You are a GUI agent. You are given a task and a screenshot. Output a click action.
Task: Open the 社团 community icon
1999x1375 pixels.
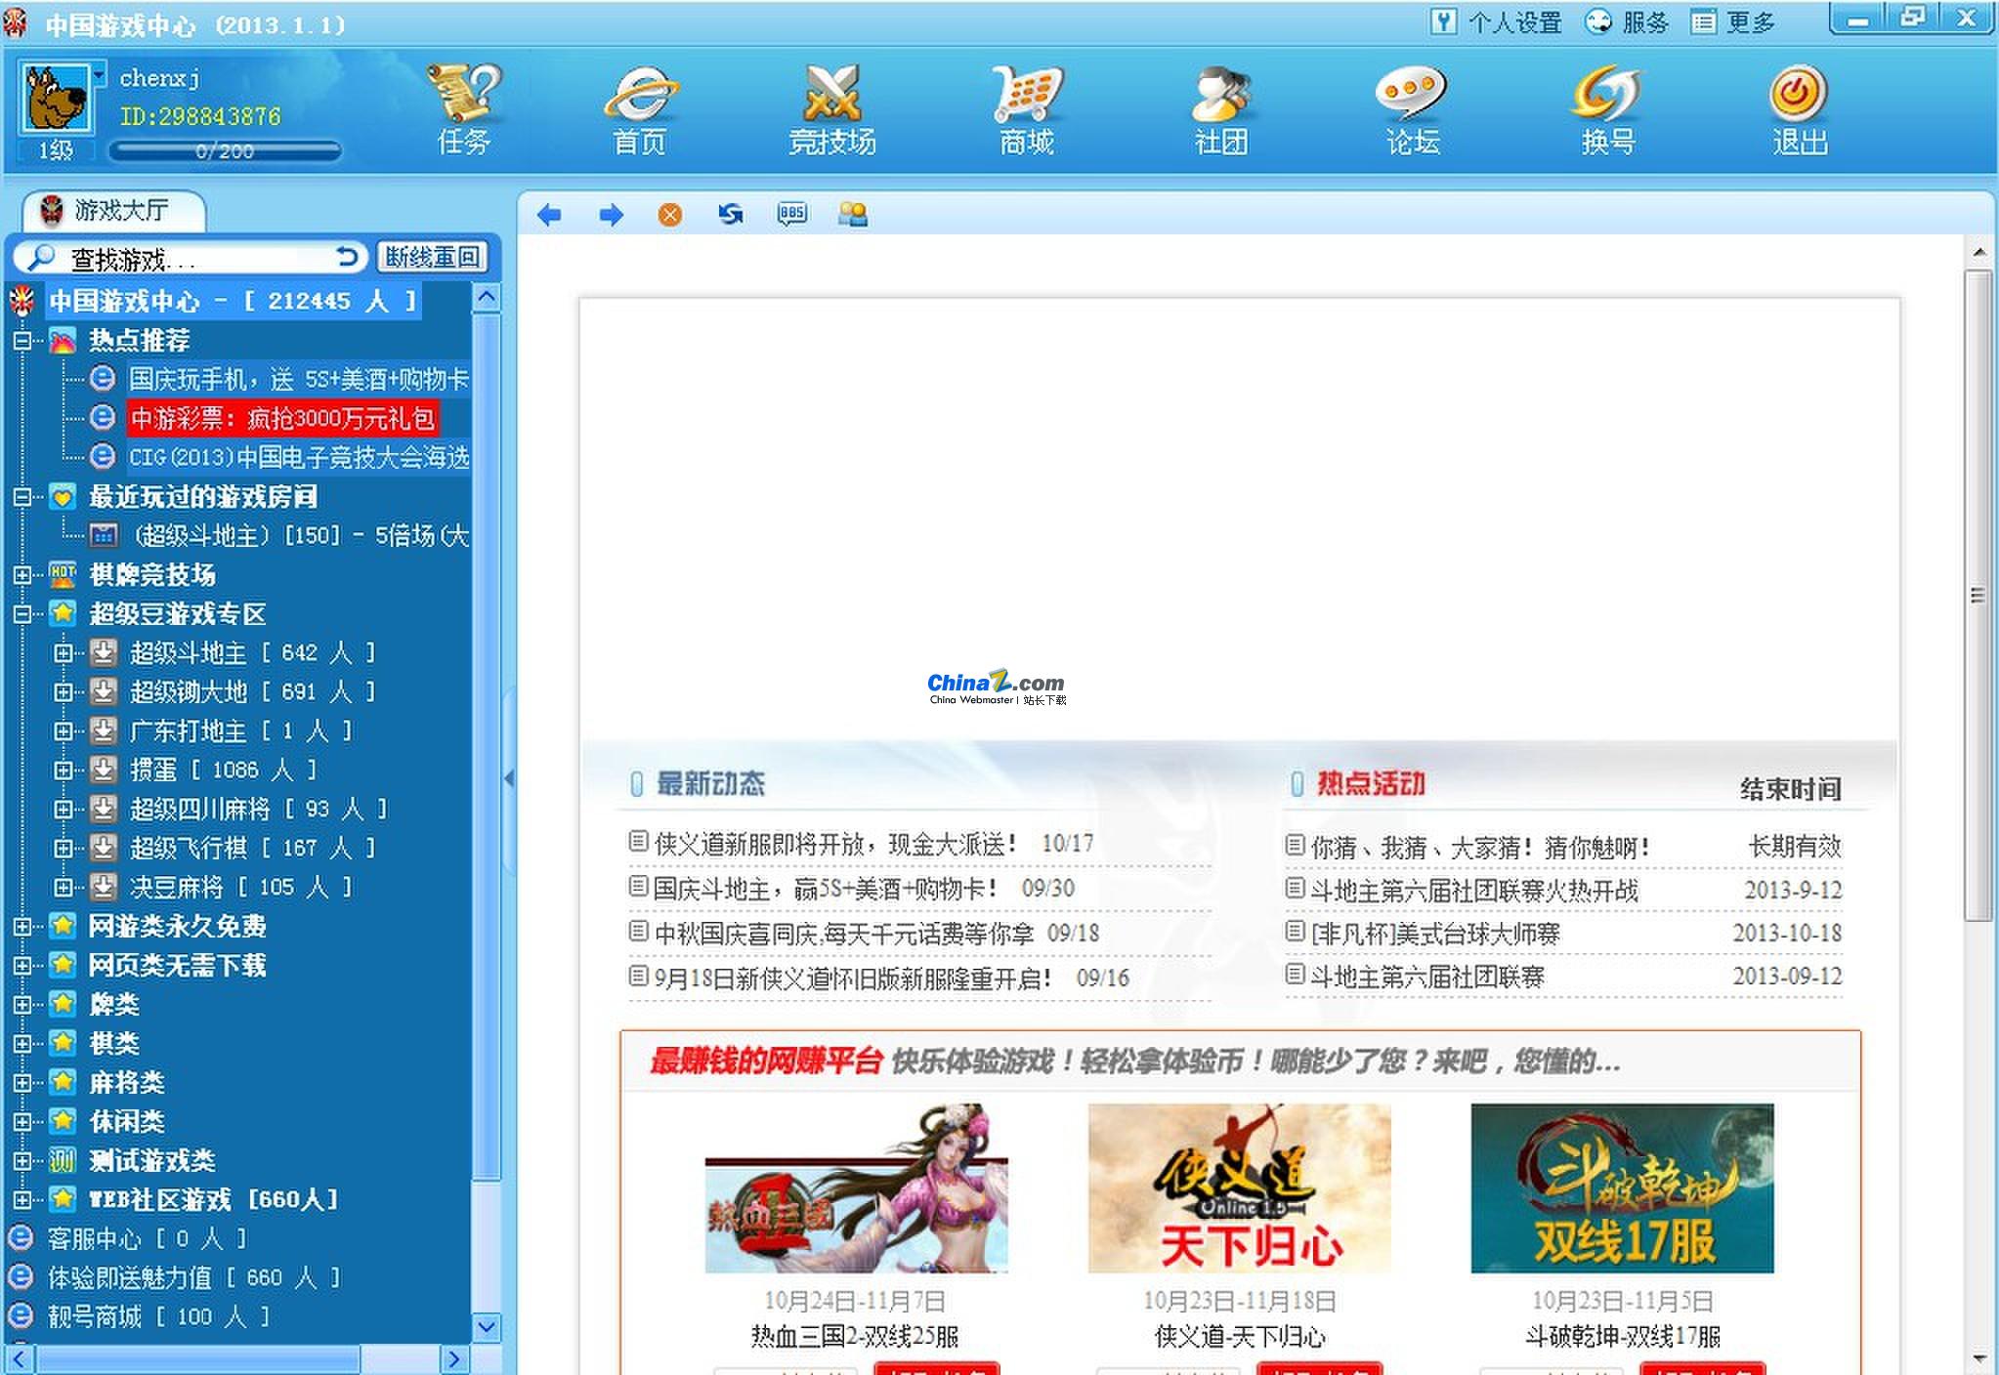tap(1221, 95)
